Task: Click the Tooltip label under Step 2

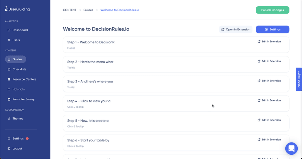Action: pos(71,68)
